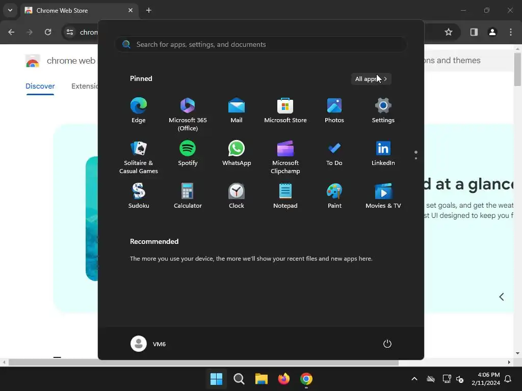The image size is (522, 391).
Task: Launch Notepad from pinned apps
Action: coord(285,196)
